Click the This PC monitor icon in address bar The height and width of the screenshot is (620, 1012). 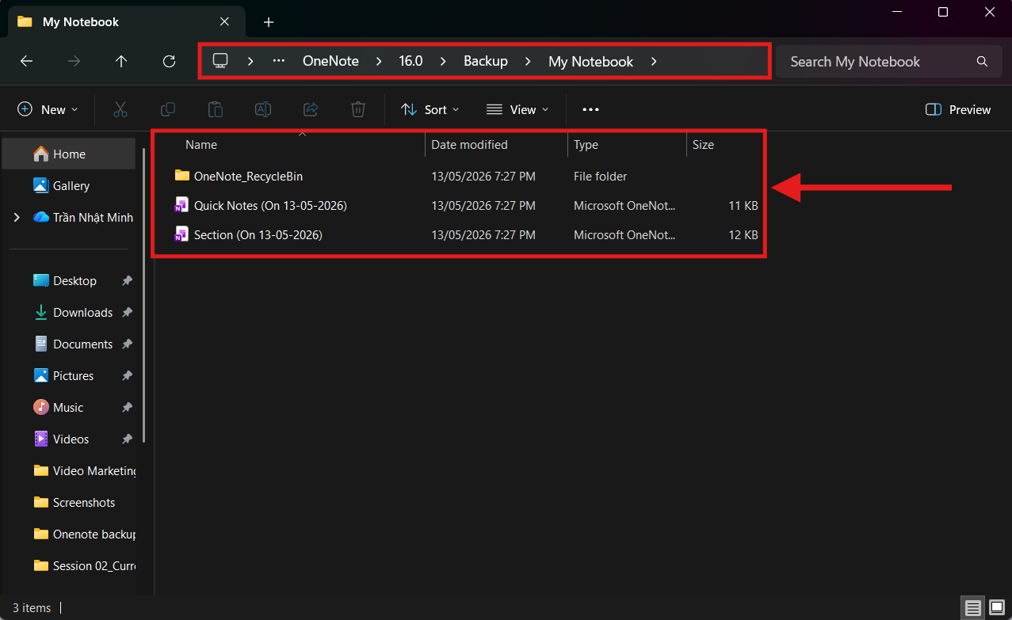click(220, 61)
